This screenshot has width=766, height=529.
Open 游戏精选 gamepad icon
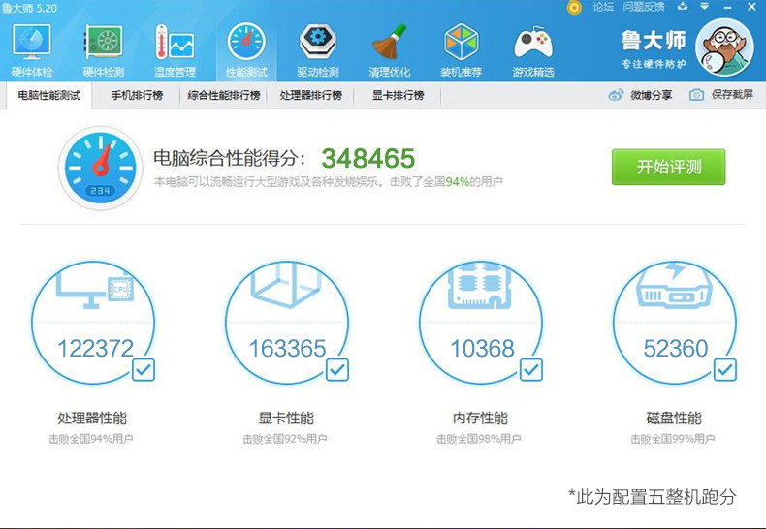pos(533,44)
